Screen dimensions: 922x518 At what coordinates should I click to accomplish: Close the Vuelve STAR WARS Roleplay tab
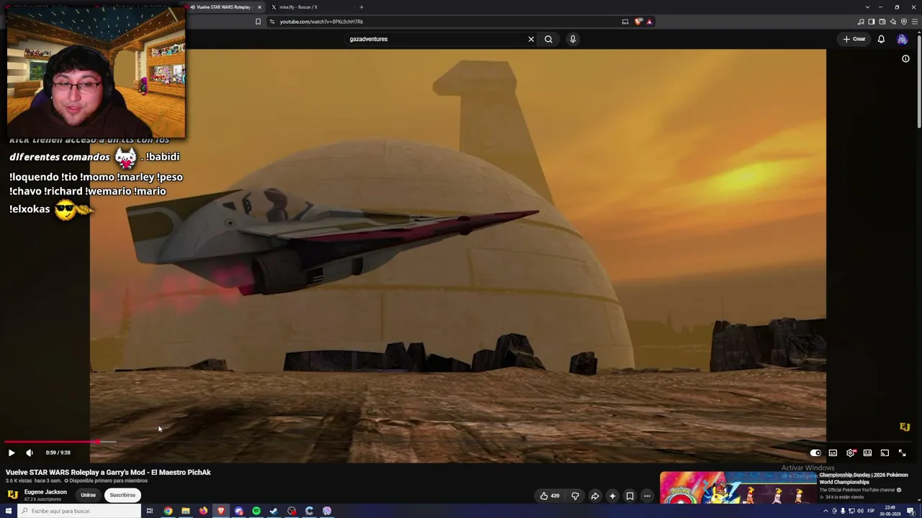point(259,7)
